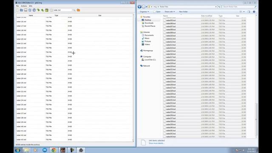This screenshot has width=272, height=153.
Task: Select radar143.txd row in IMG Editor list
Action: (x=75, y=140)
